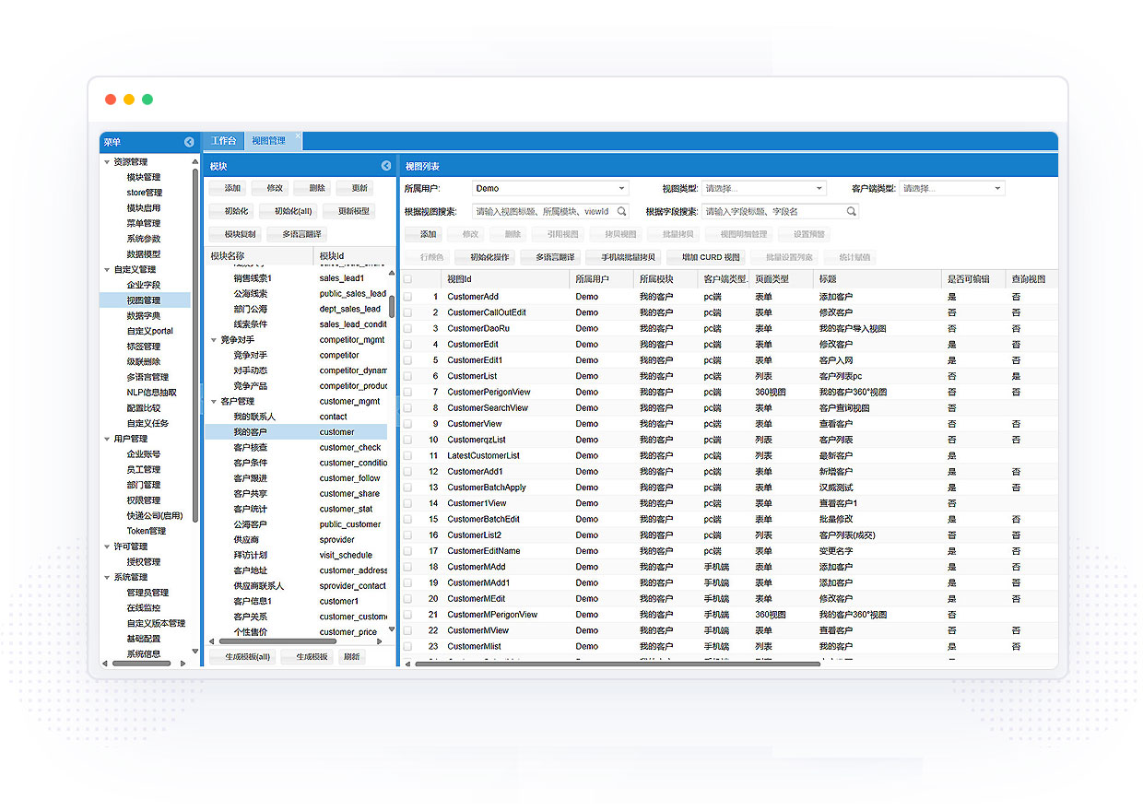Check the box for row CustomerCallOutEdit
Image resolution: width=1143 pixels, height=811 pixels.
pyautogui.click(x=407, y=312)
